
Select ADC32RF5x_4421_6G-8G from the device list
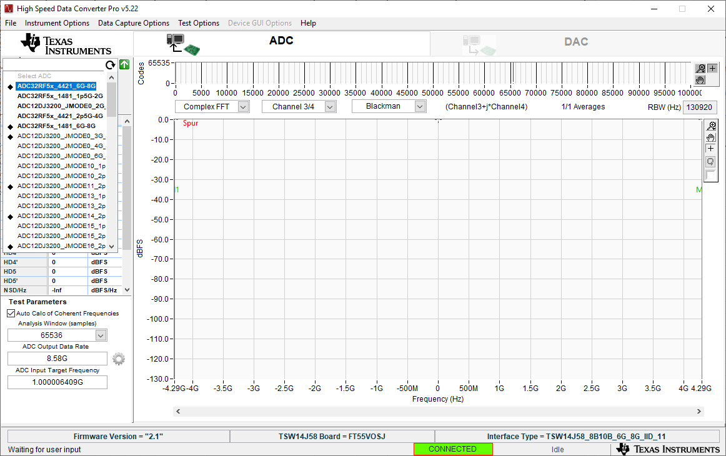(x=57, y=86)
